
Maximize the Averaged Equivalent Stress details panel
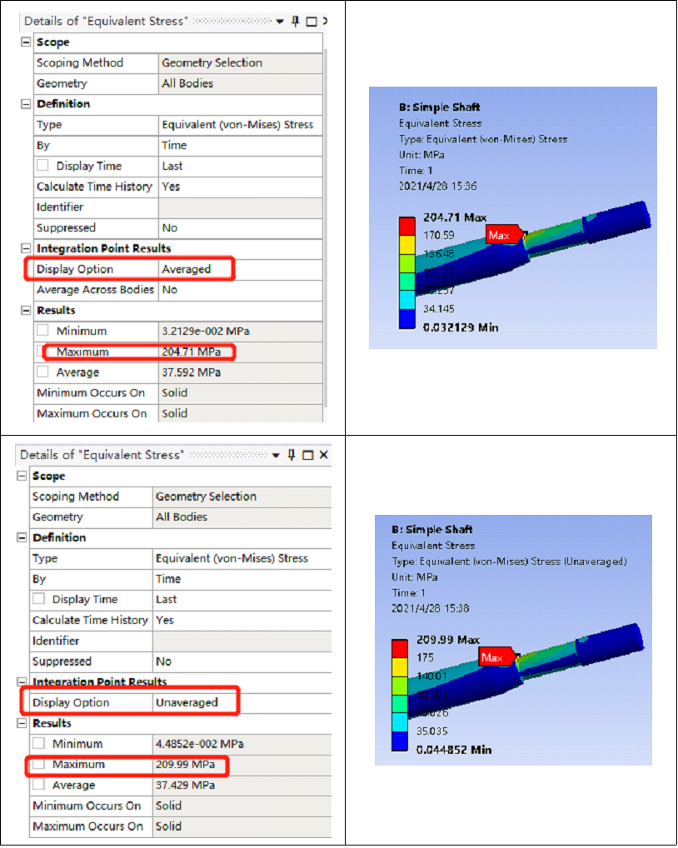point(312,22)
